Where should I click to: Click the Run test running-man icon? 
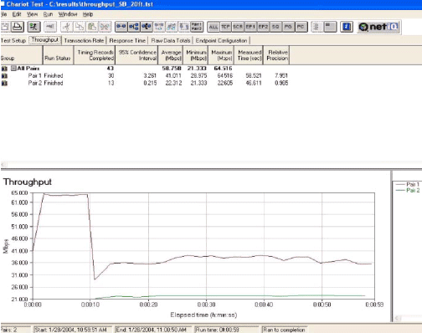point(33,27)
